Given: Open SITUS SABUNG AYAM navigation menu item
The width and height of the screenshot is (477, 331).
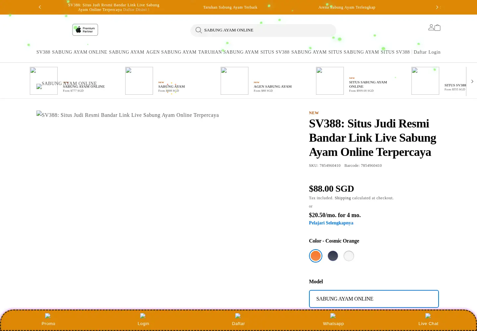Looking at the screenshot, I should (x=353, y=52).
